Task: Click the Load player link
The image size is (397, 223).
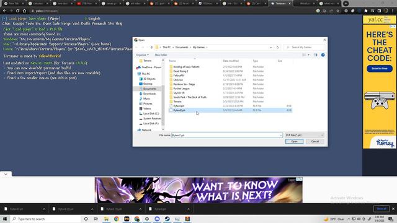Action: click(x=18, y=19)
